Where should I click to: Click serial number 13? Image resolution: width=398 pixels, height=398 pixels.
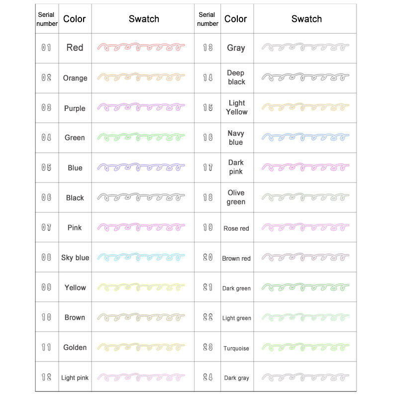tap(208, 48)
